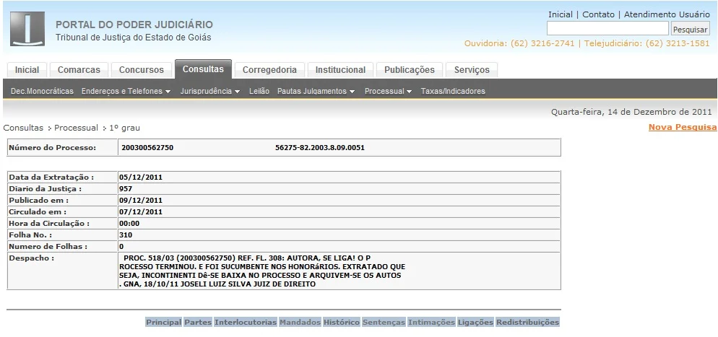Open the Contato link
The width and height of the screenshot is (718, 337).
click(x=598, y=14)
